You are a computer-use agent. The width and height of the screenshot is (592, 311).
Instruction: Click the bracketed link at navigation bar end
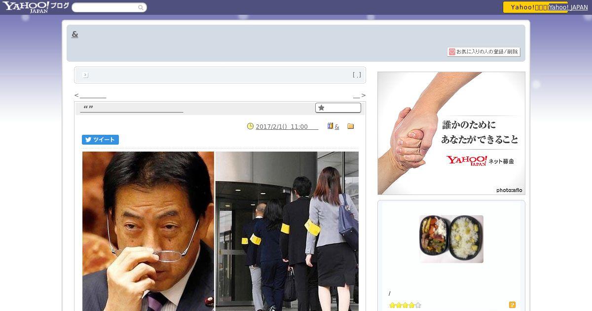(x=357, y=75)
